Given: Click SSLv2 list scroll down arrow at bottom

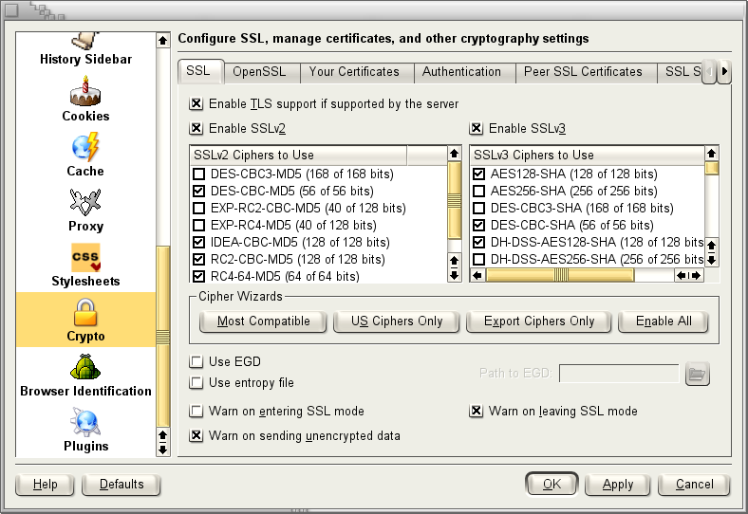Looking at the screenshot, I should (x=454, y=276).
